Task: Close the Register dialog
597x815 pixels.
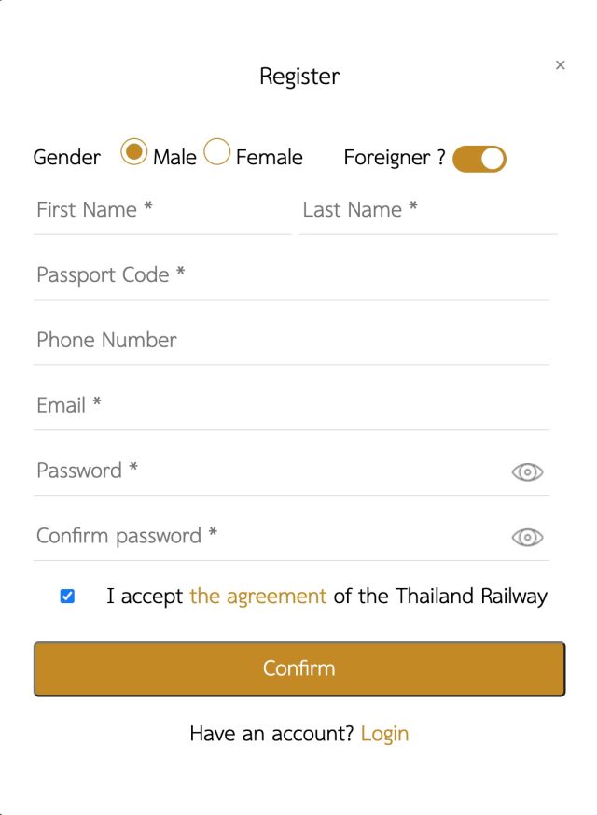Action: [560, 65]
